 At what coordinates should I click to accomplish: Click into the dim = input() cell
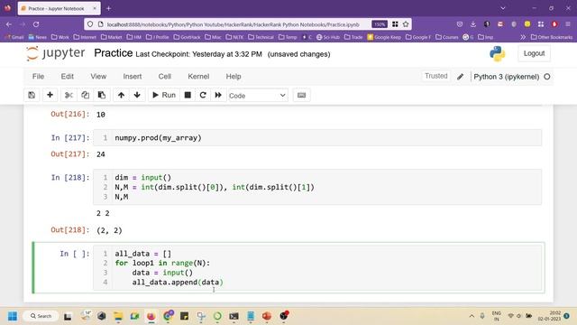click(x=317, y=187)
